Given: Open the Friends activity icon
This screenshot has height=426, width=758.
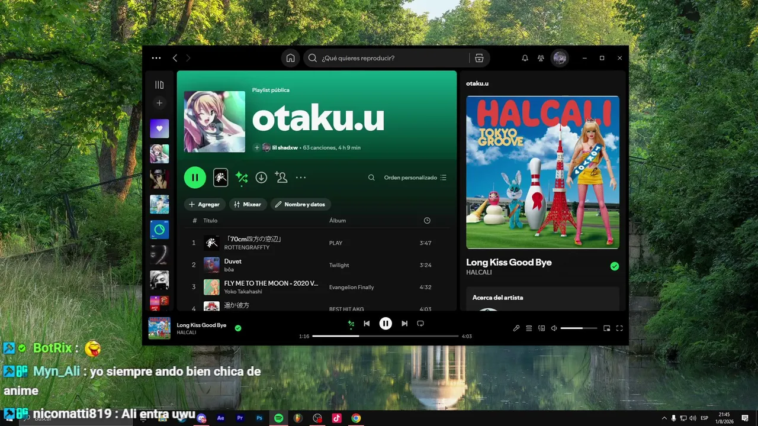Looking at the screenshot, I should 541,58.
